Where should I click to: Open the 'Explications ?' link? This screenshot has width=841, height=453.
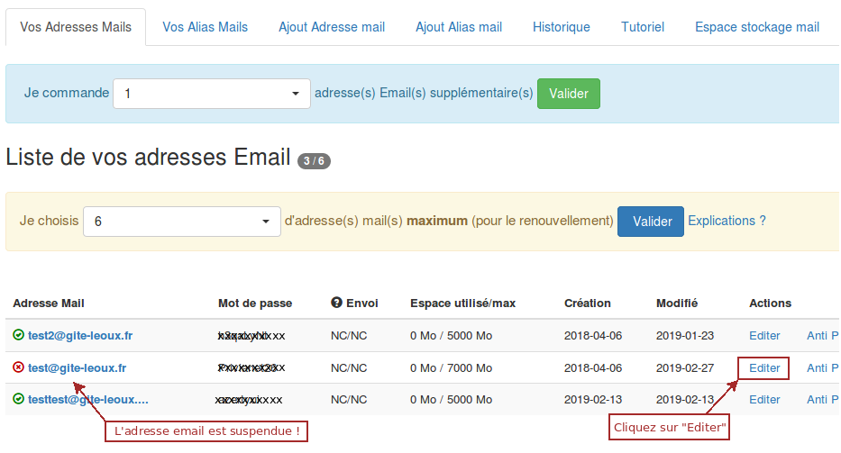point(727,221)
